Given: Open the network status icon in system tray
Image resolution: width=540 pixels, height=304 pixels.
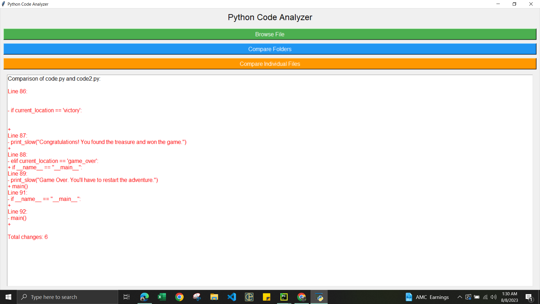Looking at the screenshot, I should (485, 297).
